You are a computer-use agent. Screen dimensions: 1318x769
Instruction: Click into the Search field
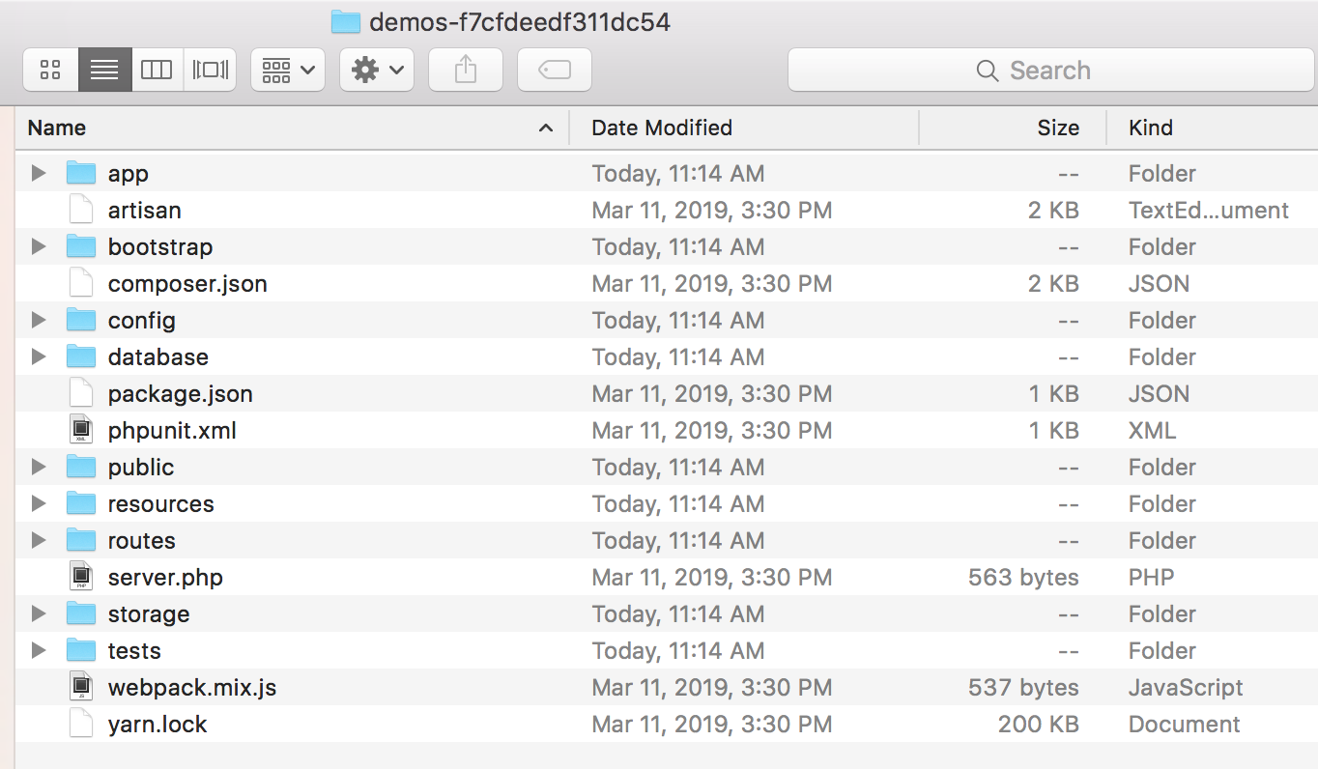(x=1048, y=71)
